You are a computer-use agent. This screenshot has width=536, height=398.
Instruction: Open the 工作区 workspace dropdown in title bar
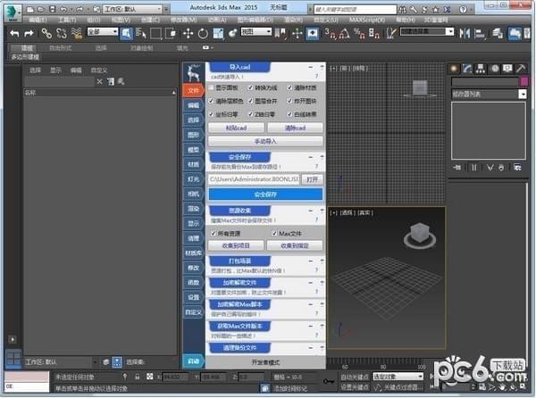[x=132, y=7]
